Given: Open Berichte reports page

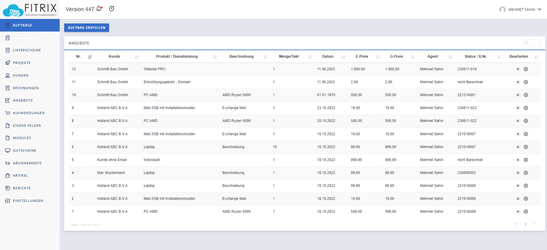Looking at the screenshot, I should [30, 188].
